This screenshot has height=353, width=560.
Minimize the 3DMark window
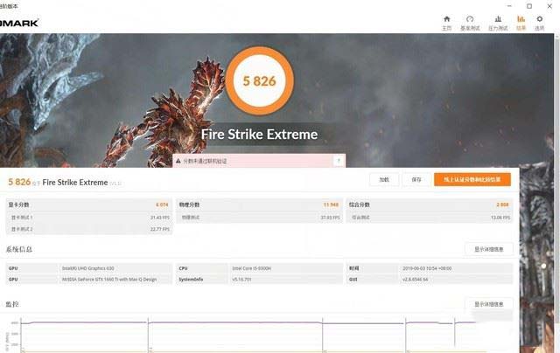click(x=509, y=6)
